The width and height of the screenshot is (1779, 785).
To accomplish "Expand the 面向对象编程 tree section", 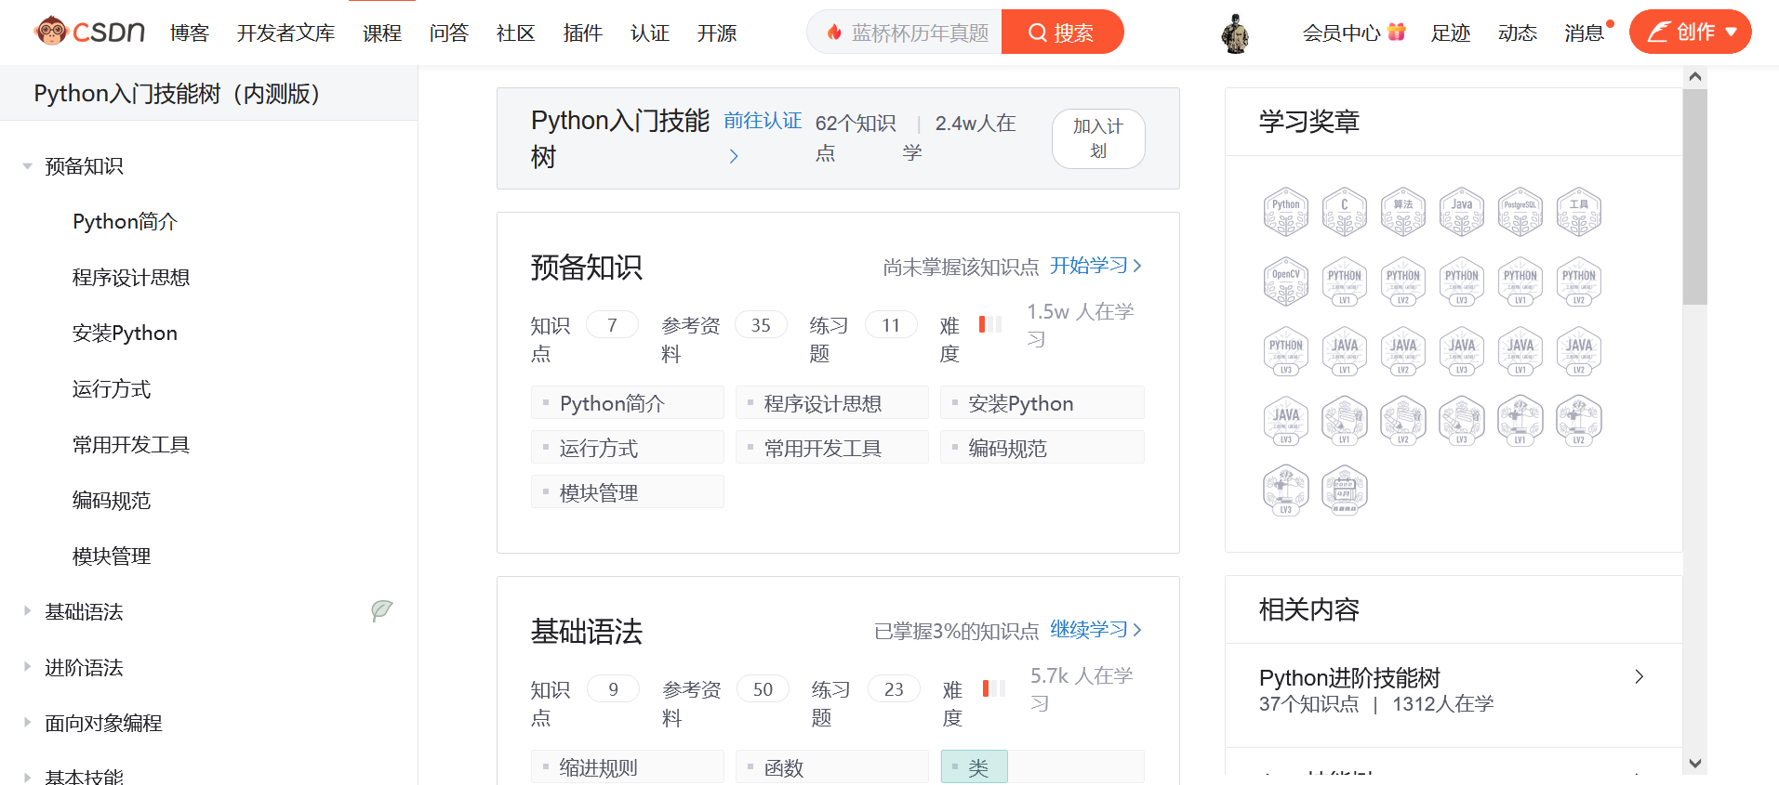I will 27,722.
